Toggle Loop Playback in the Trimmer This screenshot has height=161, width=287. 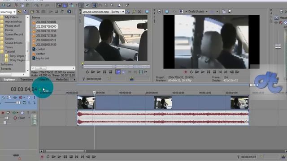[x=87, y=72]
